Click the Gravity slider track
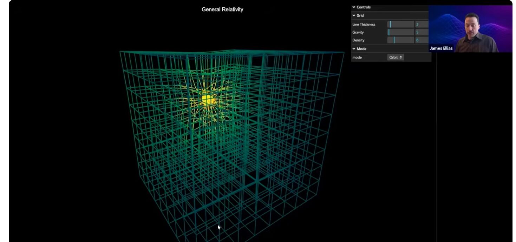 (400, 32)
